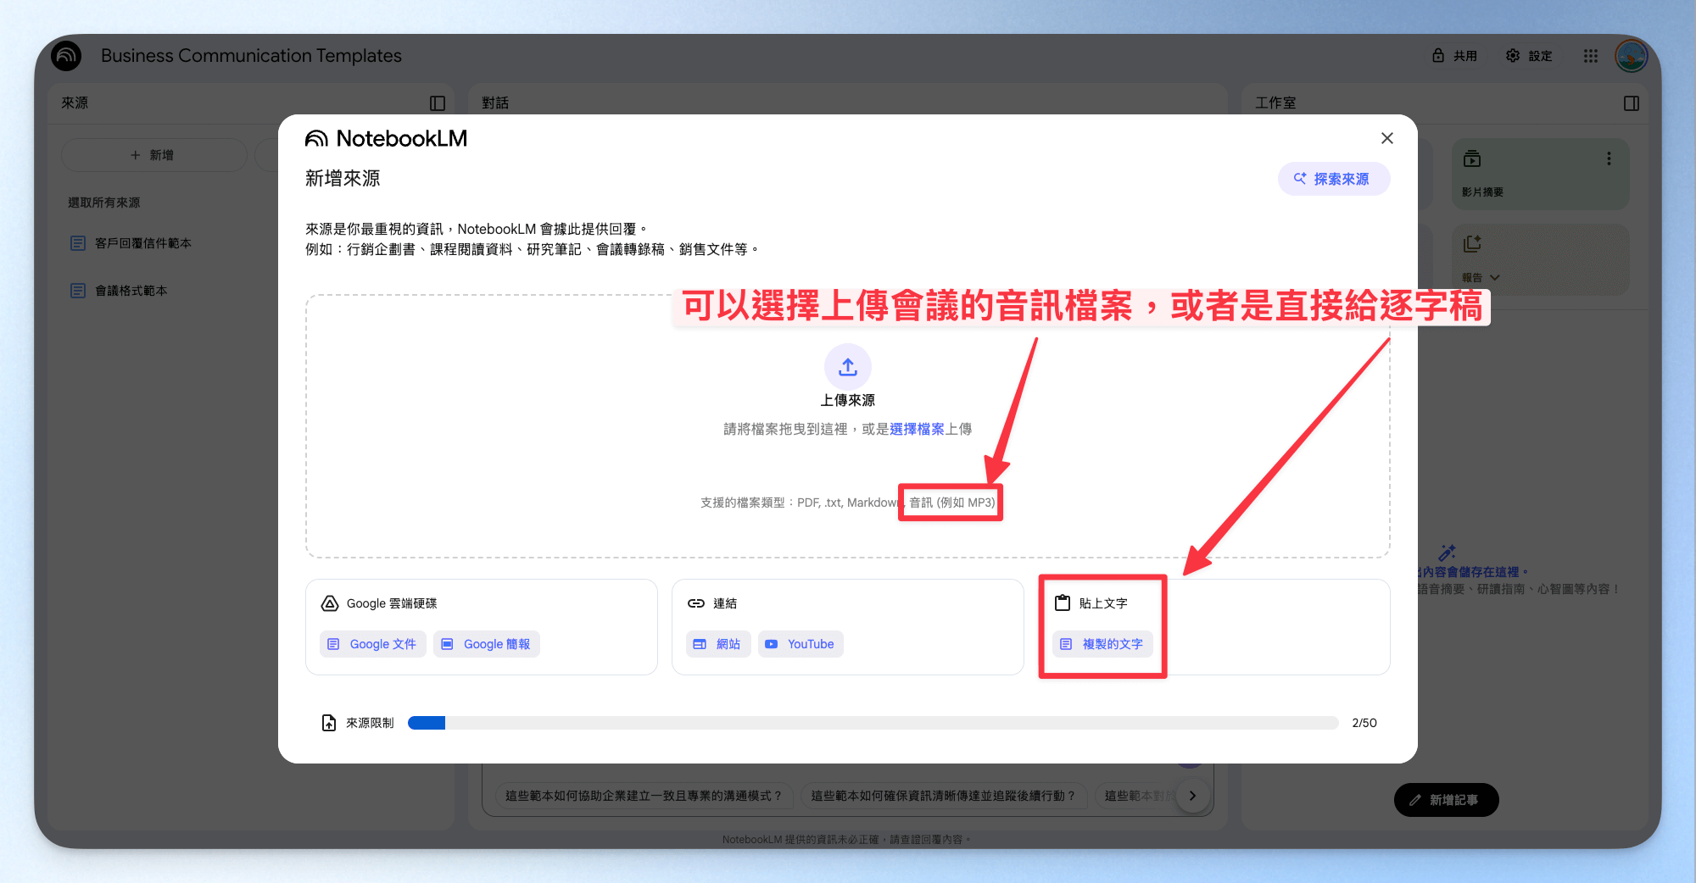Screen dimensions: 1696x883
Task: Click the upload source arrow icon
Action: point(848,367)
